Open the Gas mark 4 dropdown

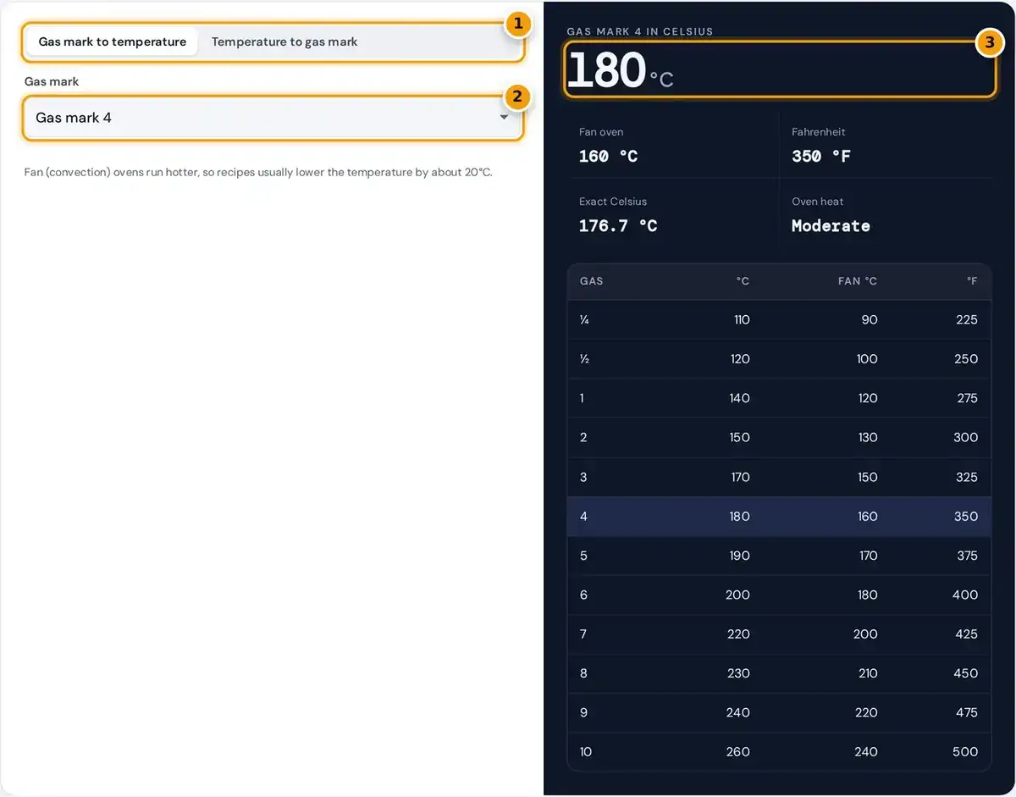(273, 118)
